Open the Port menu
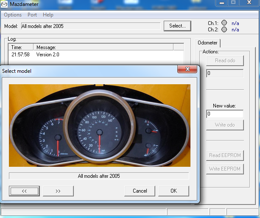The image size is (260, 218). click(x=32, y=15)
